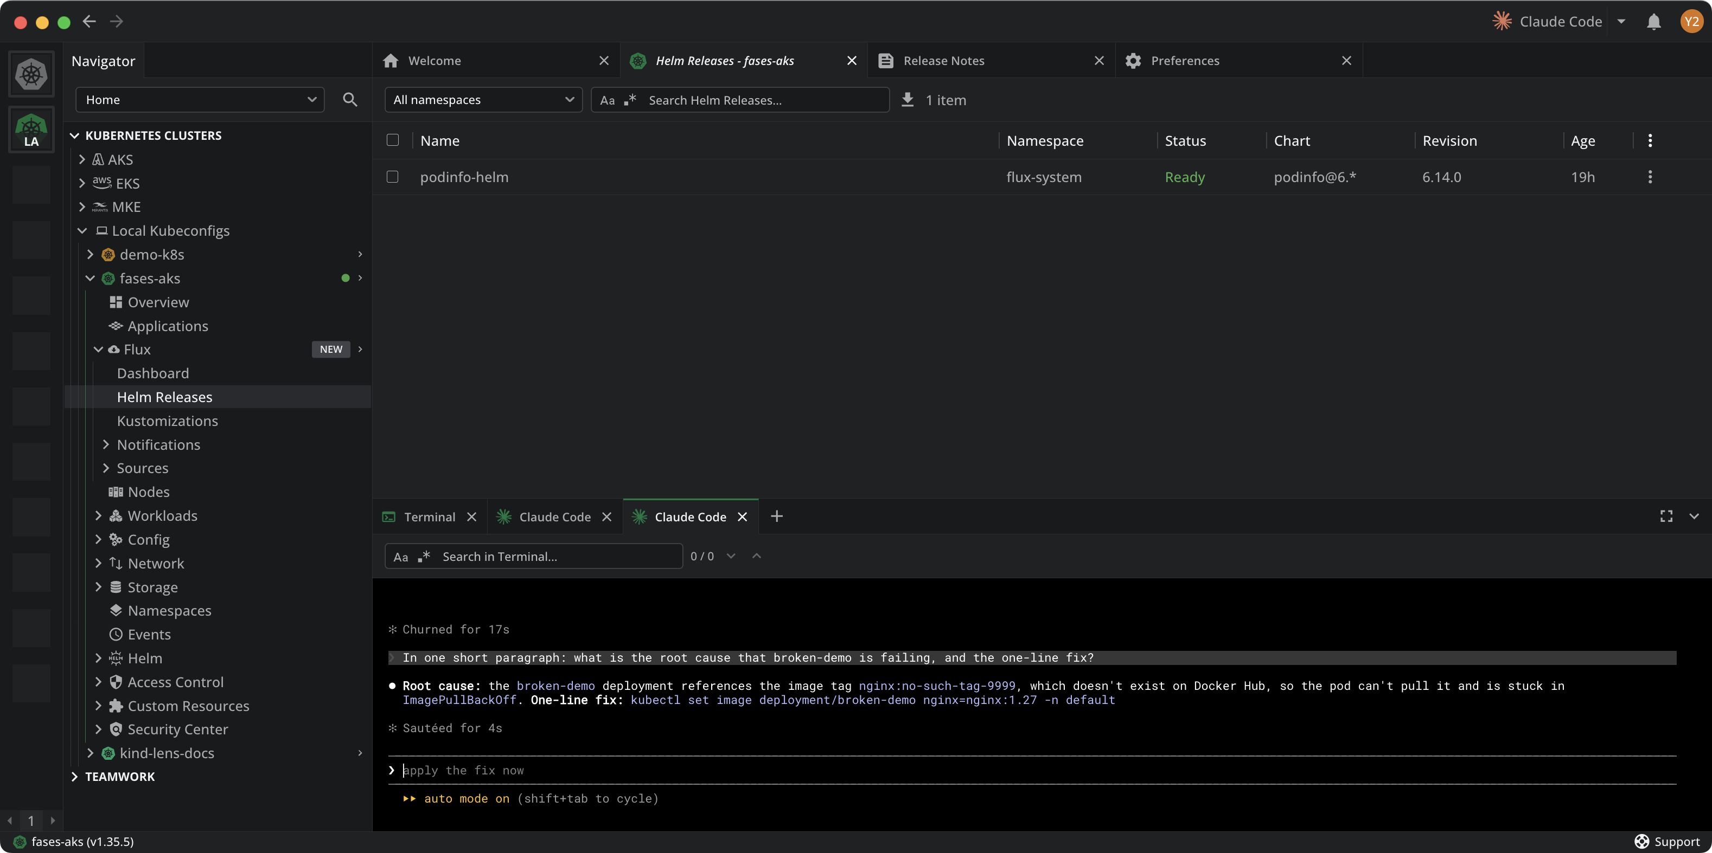Switch to the Preferences tab

[x=1239, y=60]
